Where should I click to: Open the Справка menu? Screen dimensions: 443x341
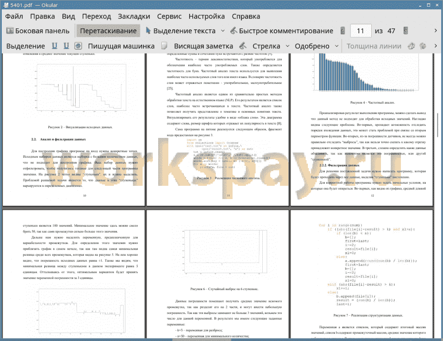[246, 16]
